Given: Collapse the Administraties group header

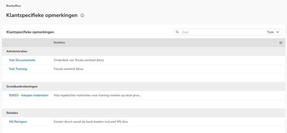Looking at the screenshot, I should (x=17, y=51).
